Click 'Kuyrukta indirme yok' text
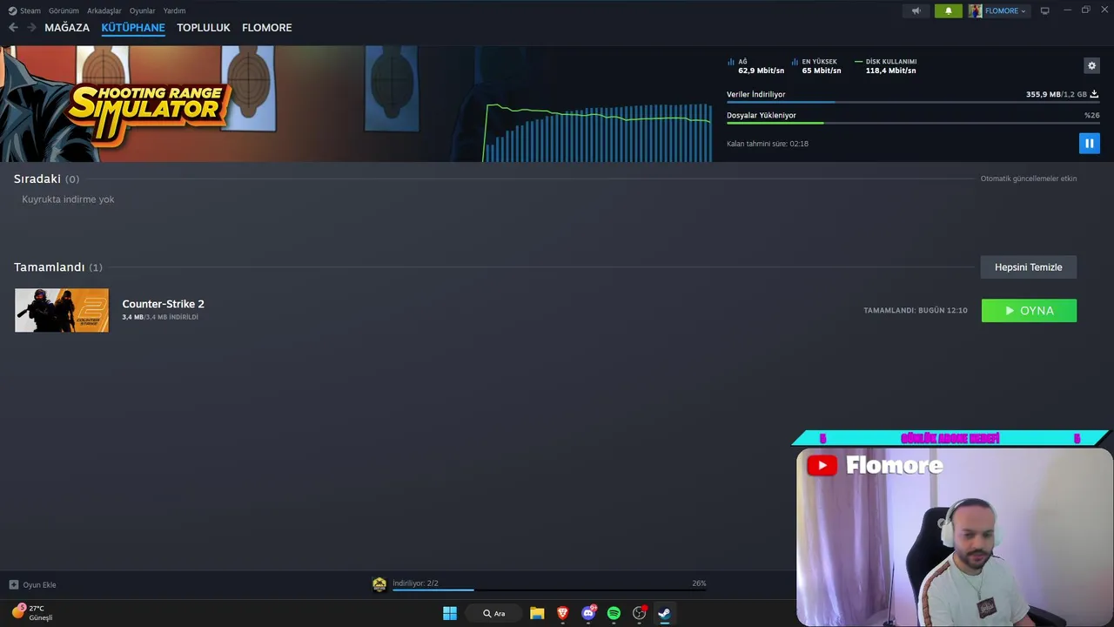 coord(68,199)
